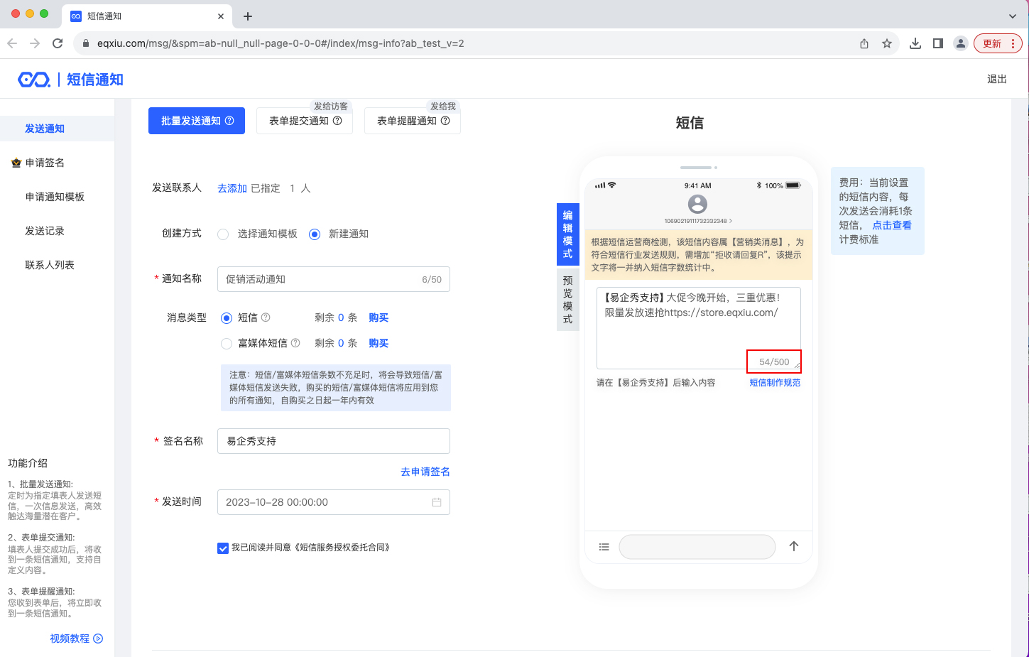This screenshot has width=1029, height=657.
Task: Click help icon next to 富媒体短信
Action: [x=295, y=343]
